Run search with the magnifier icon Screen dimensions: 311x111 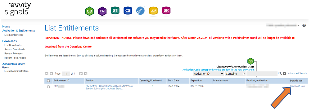click(280, 74)
